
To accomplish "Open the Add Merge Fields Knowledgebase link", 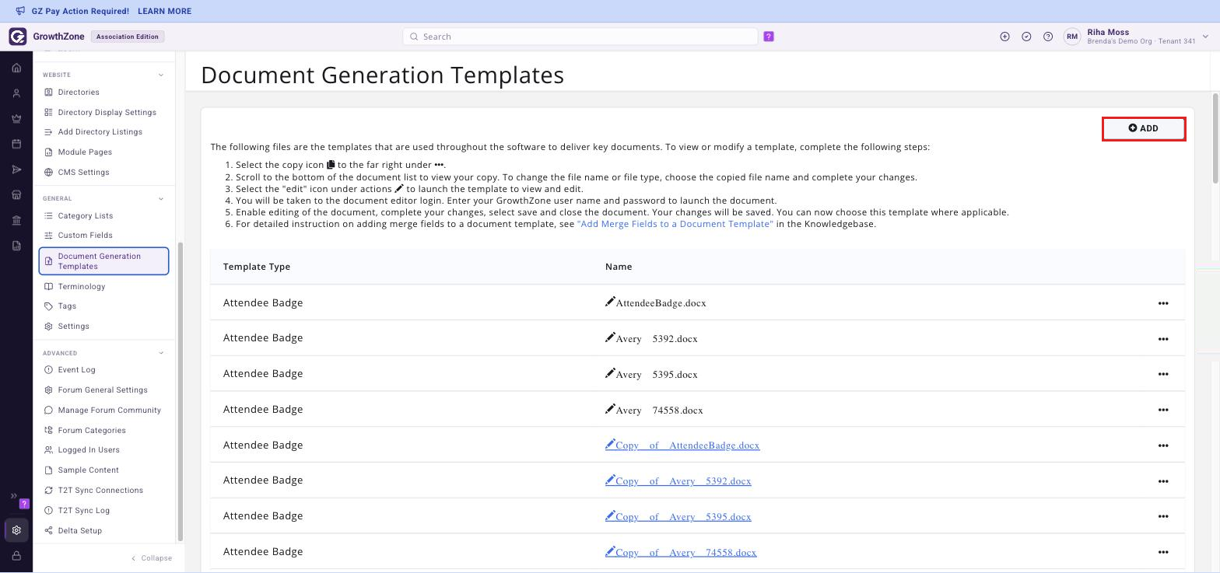I will click(675, 224).
